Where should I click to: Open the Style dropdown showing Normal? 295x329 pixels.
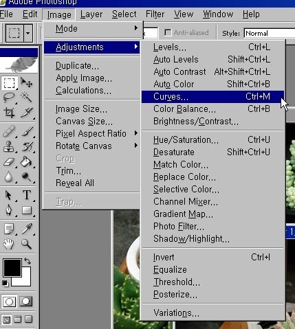pos(270,34)
